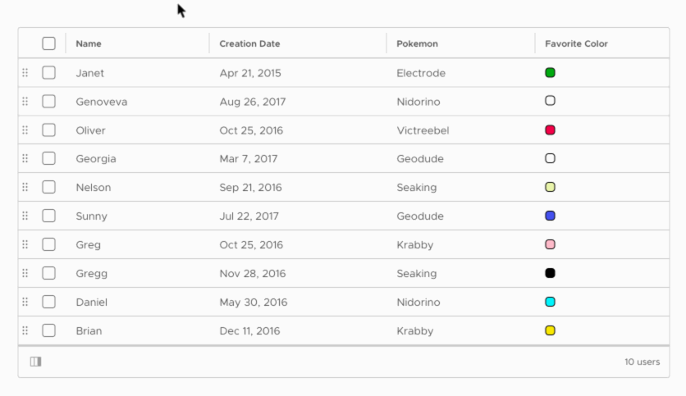Click the drag handle for Oliver's row
Viewport: 686px width, 396px height.
coord(25,130)
